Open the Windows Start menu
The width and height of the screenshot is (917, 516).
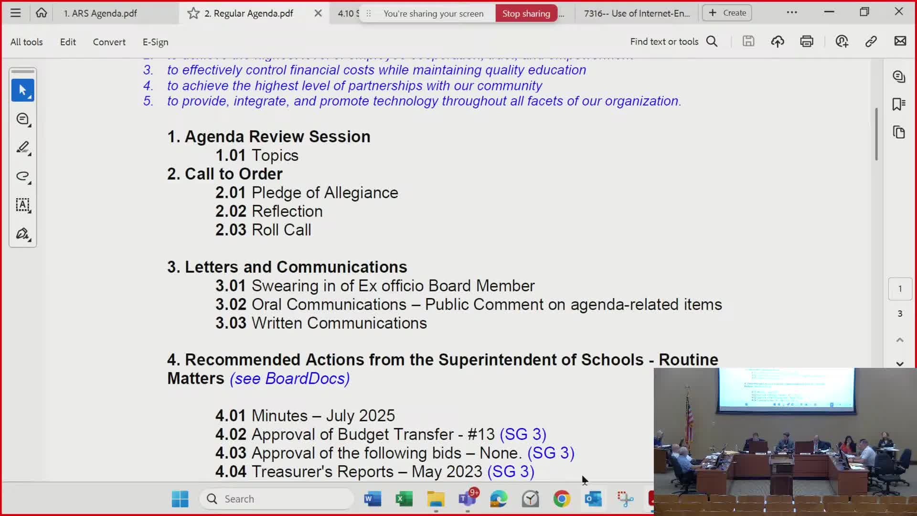[180, 499]
